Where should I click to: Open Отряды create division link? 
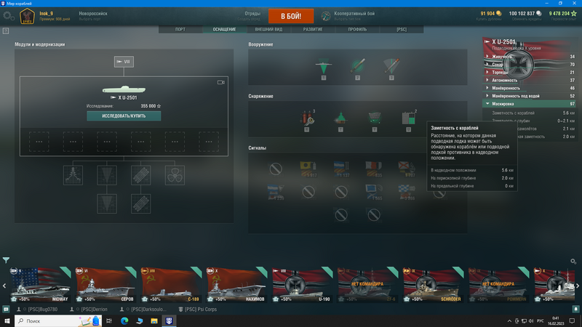point(249,16)
